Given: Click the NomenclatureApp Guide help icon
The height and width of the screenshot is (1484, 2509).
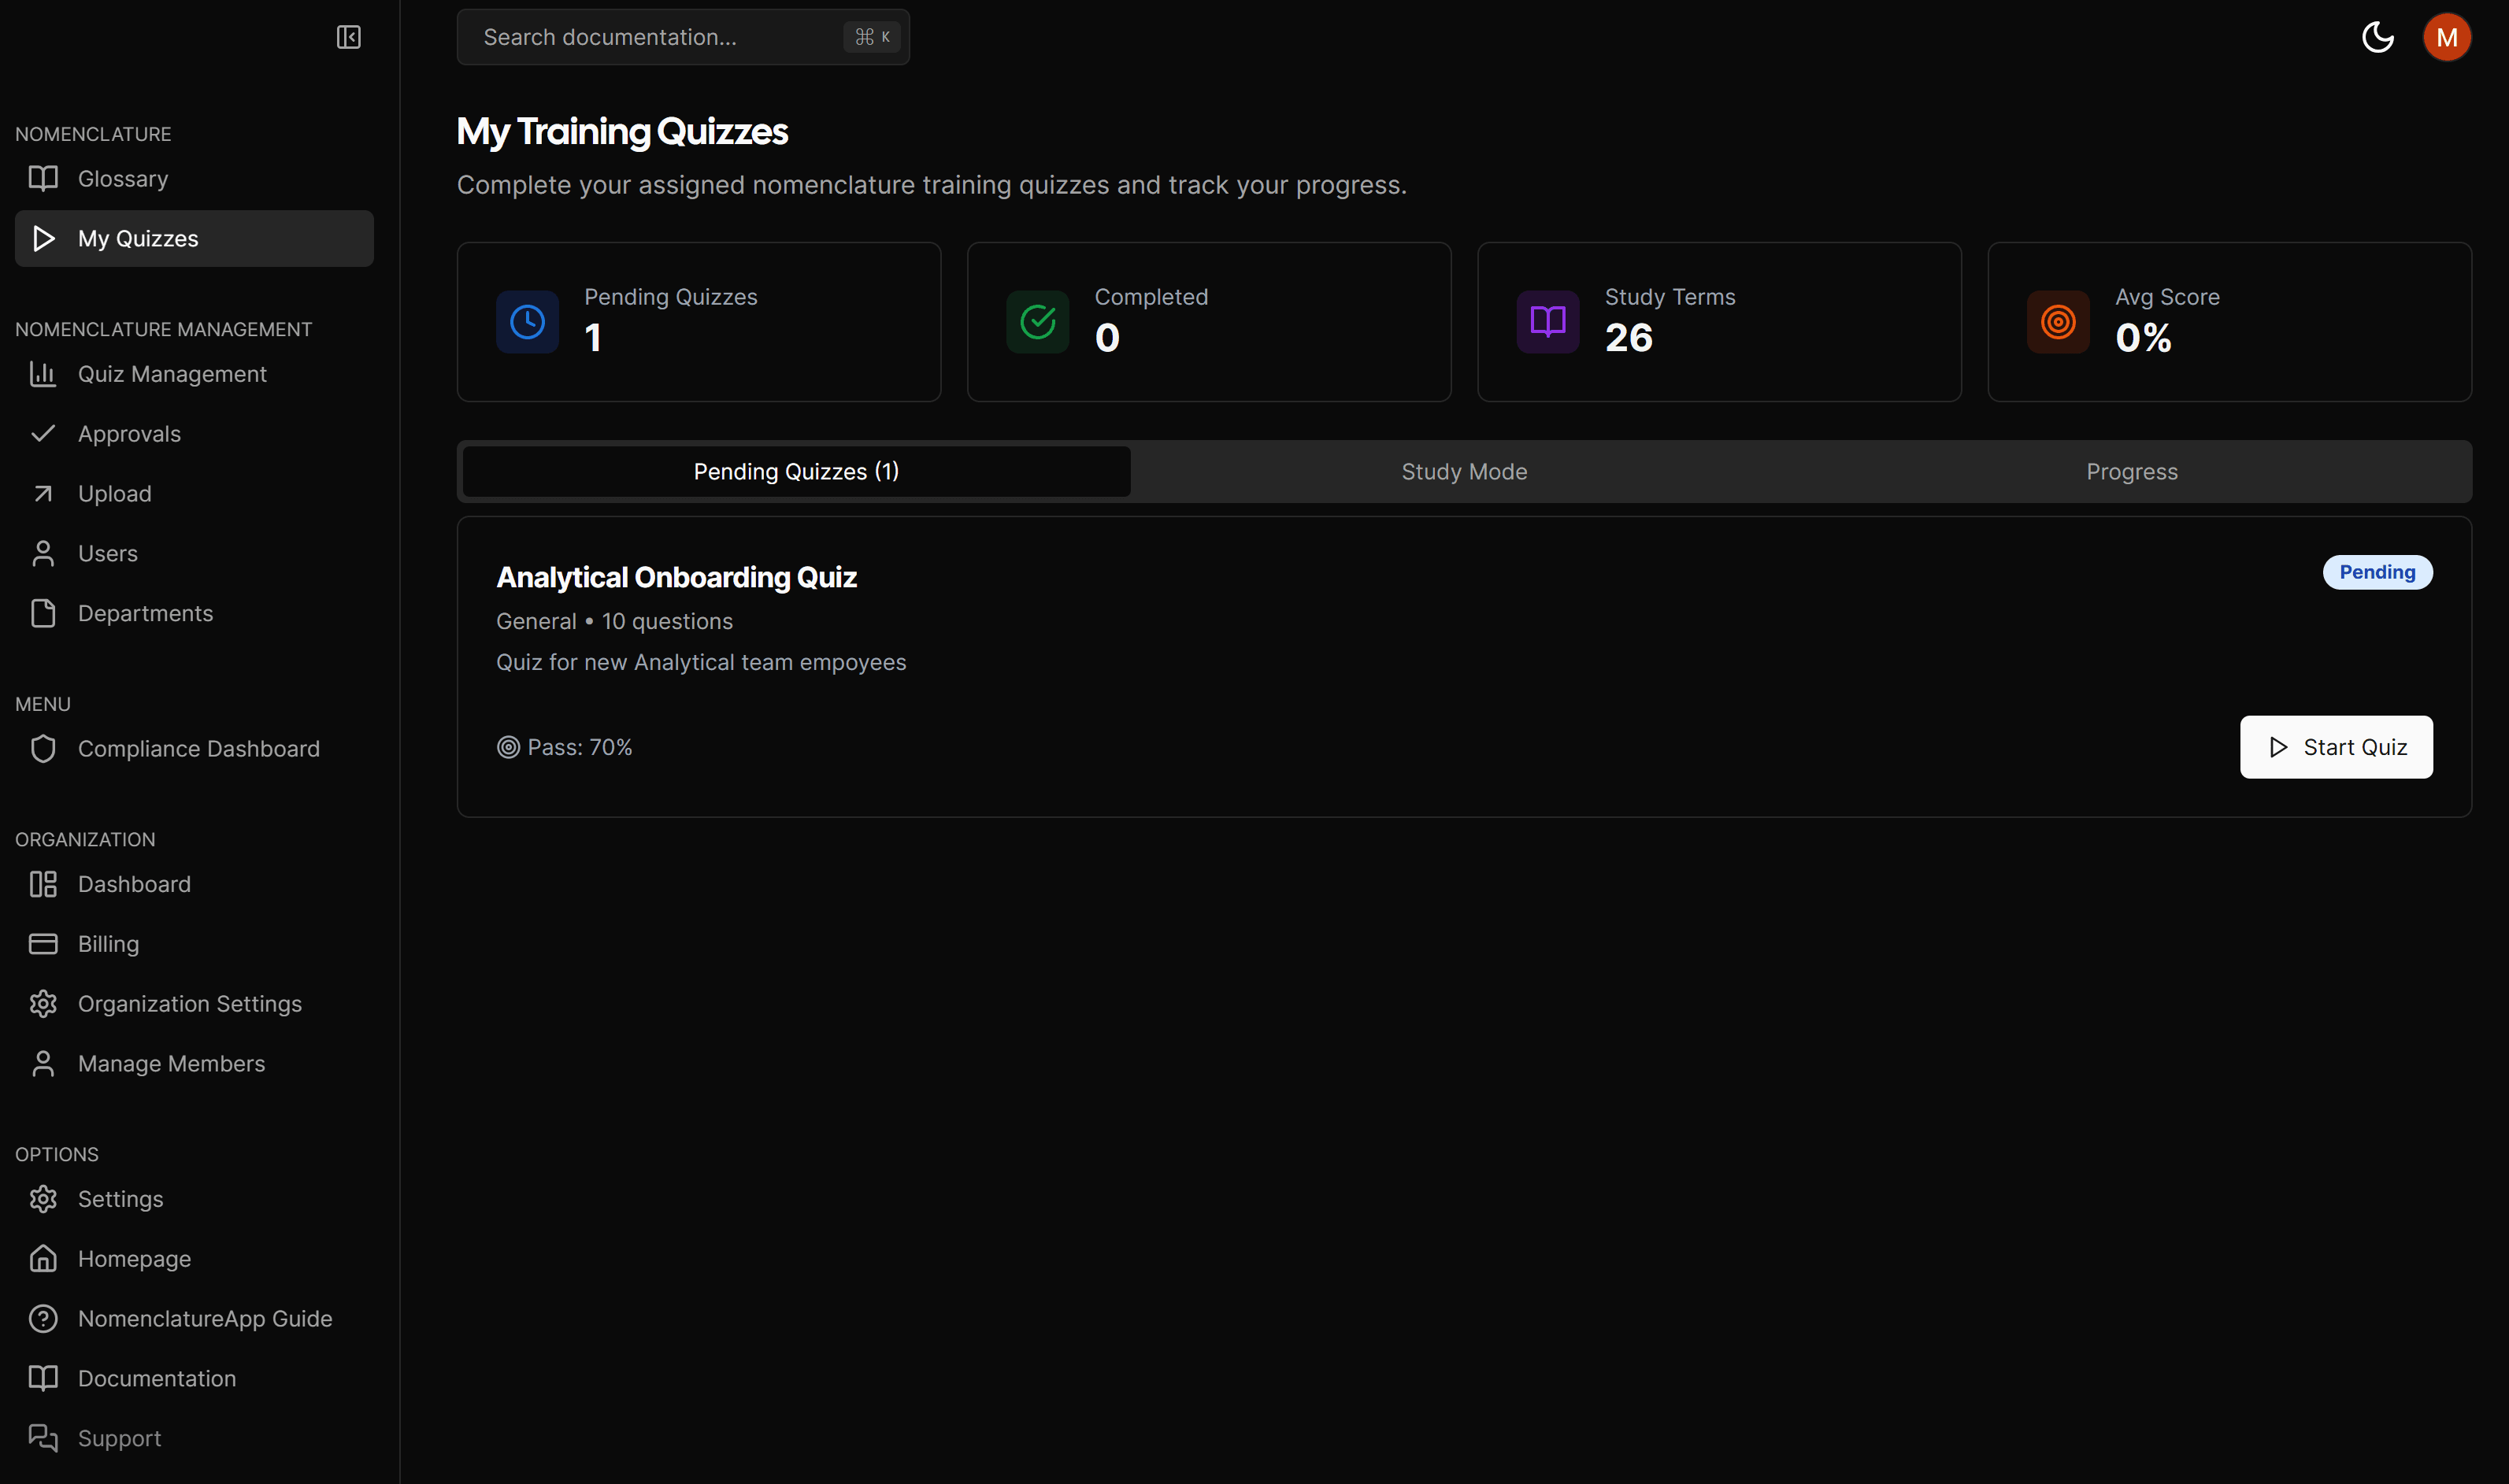Looking at the screenshot, I should [x=43, y=1319].
